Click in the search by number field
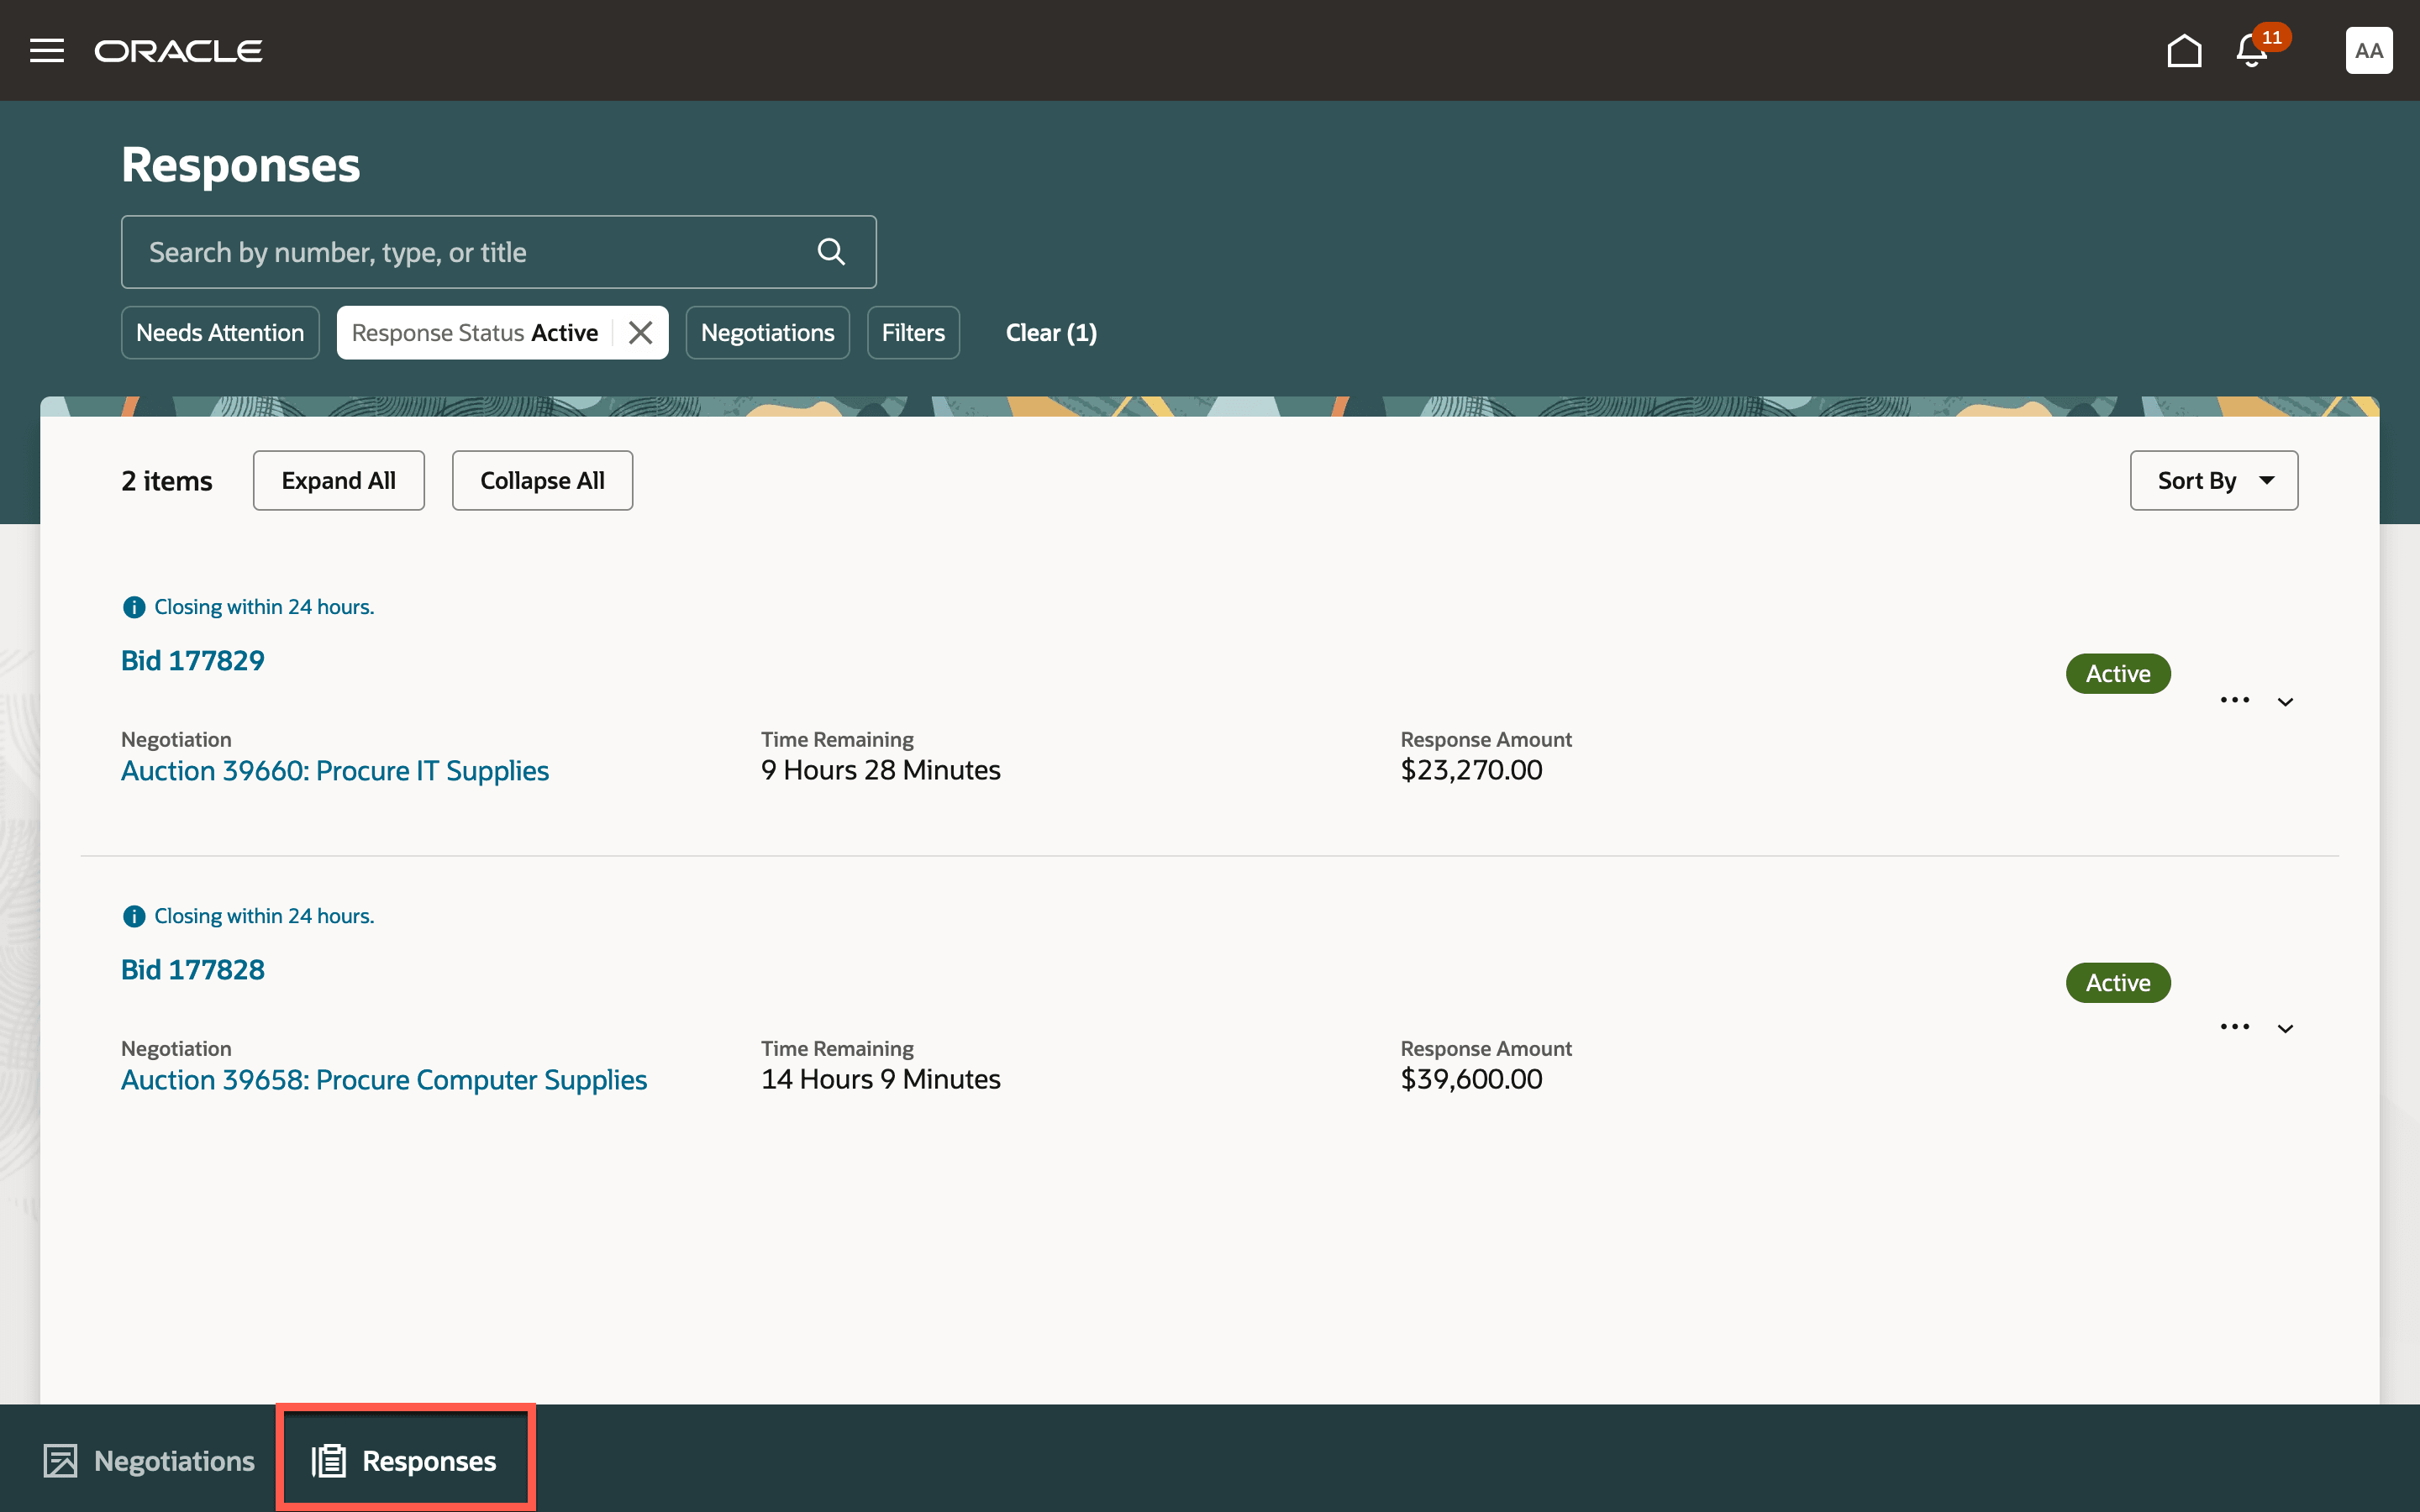The height and width of the screenshot is (1512, 2420). coord(470,252)
